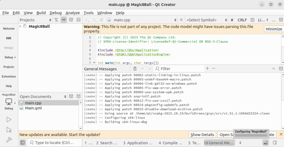Viewport: 284px width, 147px height.
Task: Toggle file writable lock icon
Action: click(101, 20)
